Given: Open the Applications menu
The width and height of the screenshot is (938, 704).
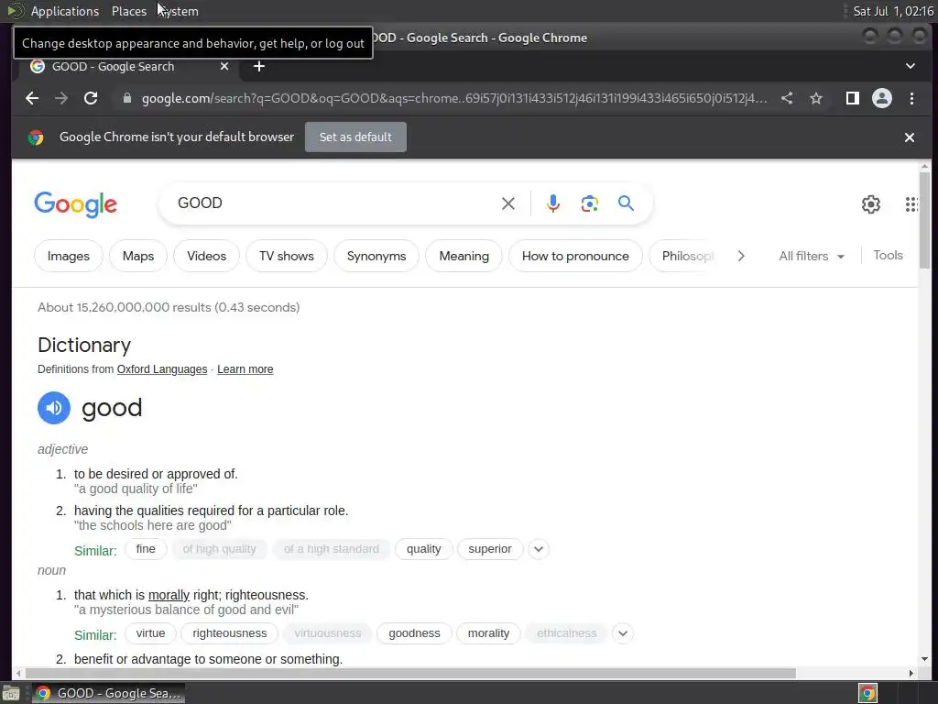Looking at the screenshot, I should 65,11.
